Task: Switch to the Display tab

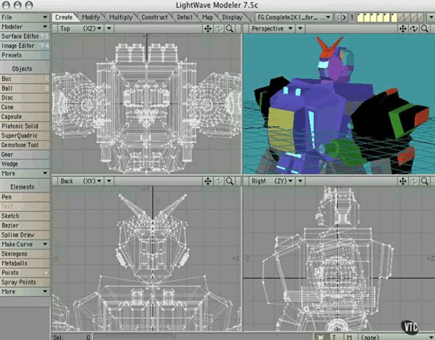Action: [232, 17]
